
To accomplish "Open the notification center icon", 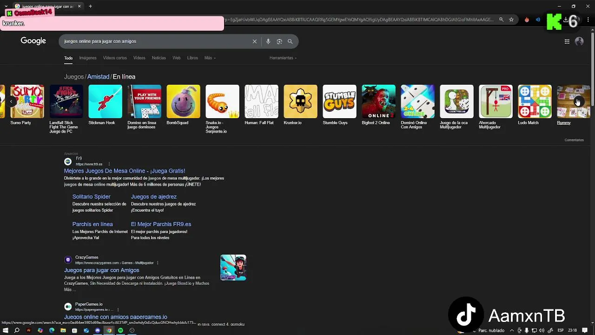I will (585, 330).
